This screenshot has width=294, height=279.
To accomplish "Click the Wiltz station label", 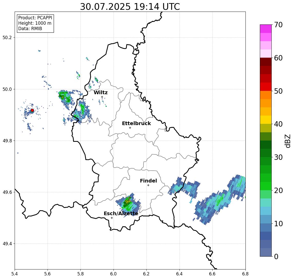I will pos(101,92).
